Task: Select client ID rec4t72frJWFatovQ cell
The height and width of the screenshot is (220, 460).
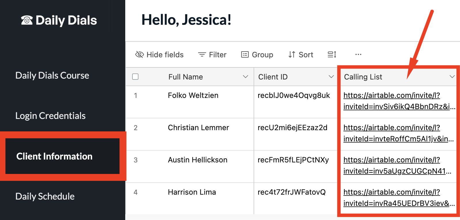Action: tap(296, 198)
